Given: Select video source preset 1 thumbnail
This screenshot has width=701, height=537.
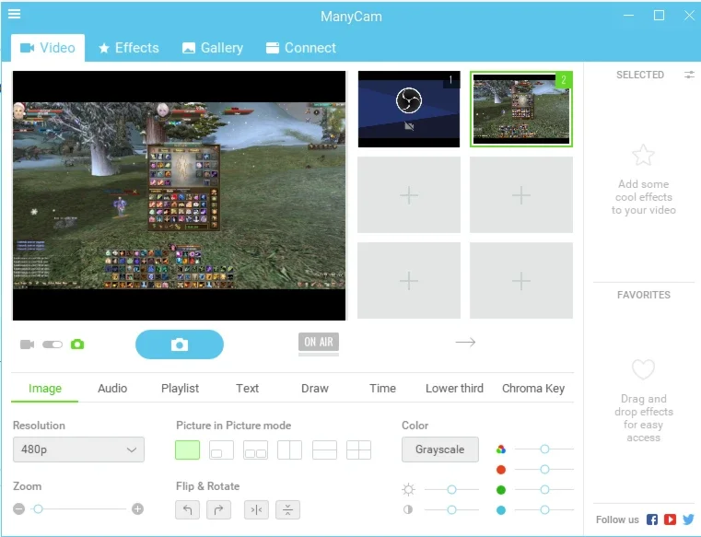Looking at the screenshot, I should [409, 109].
